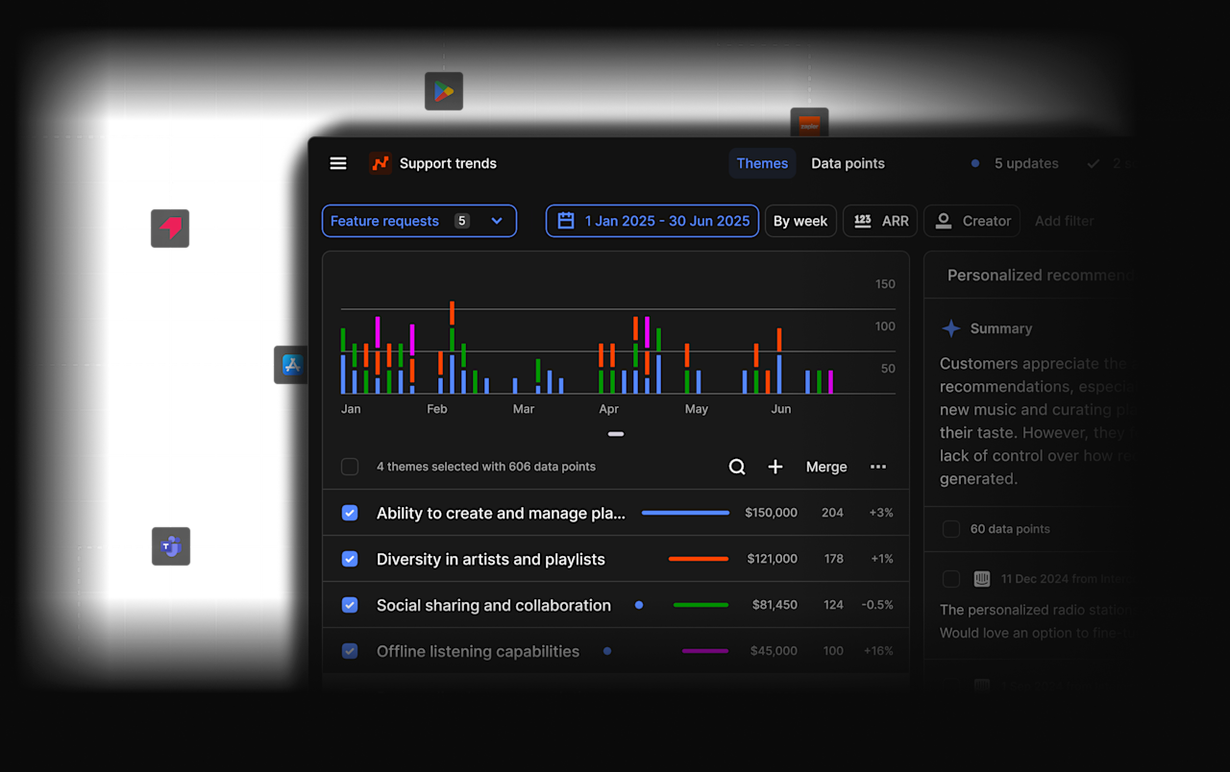Click the person icon in the Creator filter
The image size is (1230, 772).
(945, 221)
